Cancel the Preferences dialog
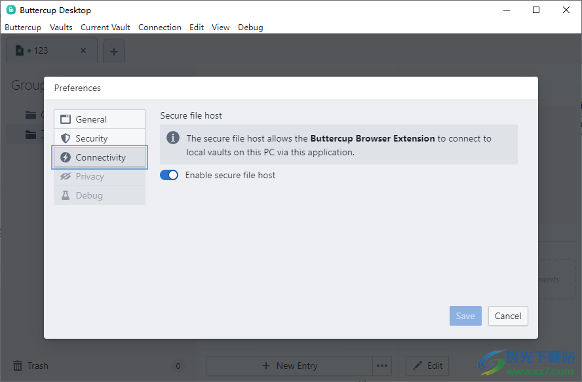Image resolution: width=582 pixels, height=382 pixels. point(508,316)
